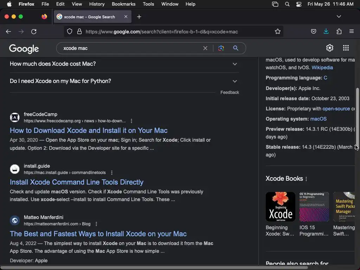
Task: Open Xcode Books more options
Action: click(x=306, y=179)
